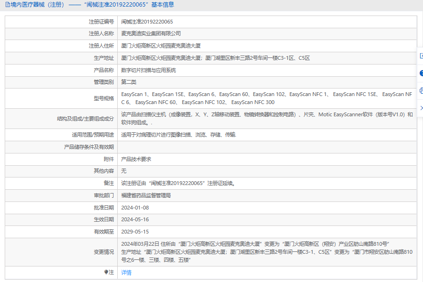The width and height of the screenshot is (423, 282).
Task: Click intended use text 适用于对病理切片进行图像扫描
Action: 179,135
